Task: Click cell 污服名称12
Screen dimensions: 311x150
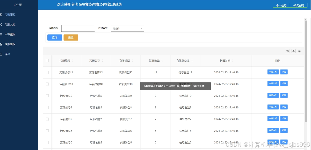Action: pyautogui.click(x=96, y=73)
